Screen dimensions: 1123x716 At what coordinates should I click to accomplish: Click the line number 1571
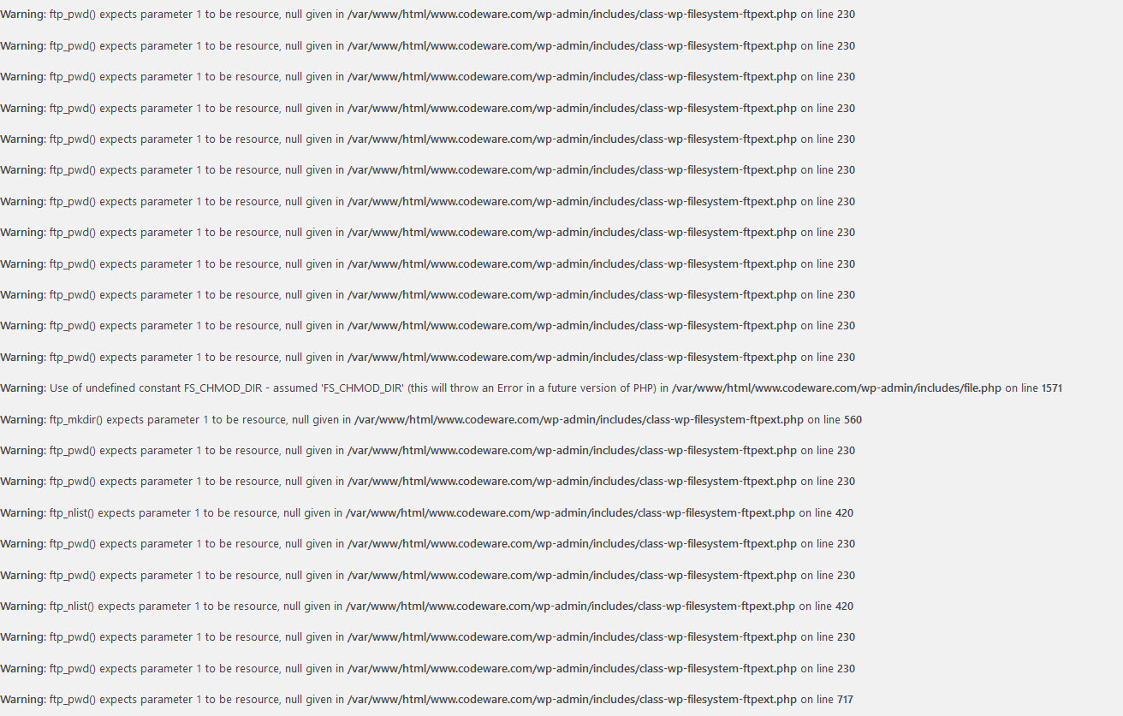(1052, 388)
